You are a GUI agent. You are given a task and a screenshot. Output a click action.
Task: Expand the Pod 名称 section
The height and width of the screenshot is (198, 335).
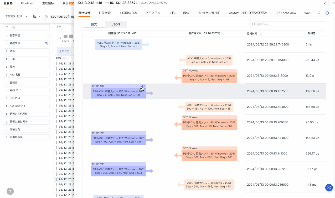click(27, 75)
